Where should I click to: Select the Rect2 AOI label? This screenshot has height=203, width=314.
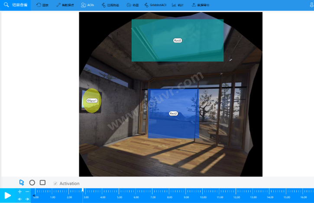pyautogui.click(x=173, y=113)
